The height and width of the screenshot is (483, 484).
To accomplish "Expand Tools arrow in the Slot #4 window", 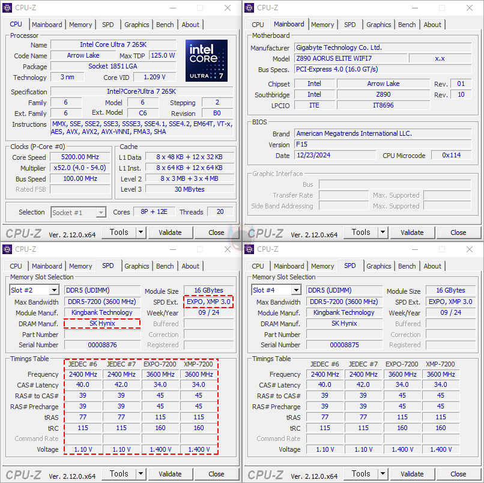I will pyautogui.click(x=383, y=474).
